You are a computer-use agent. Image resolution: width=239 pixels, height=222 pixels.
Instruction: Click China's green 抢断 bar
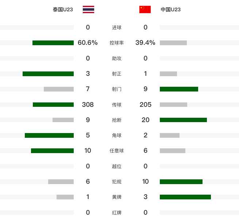pos(183,120)
